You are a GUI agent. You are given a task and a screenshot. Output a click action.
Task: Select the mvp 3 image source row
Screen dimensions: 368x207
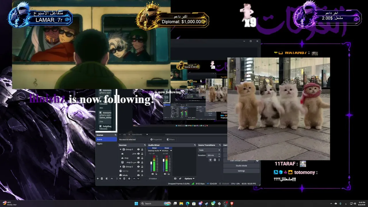(x=131, y=162)
